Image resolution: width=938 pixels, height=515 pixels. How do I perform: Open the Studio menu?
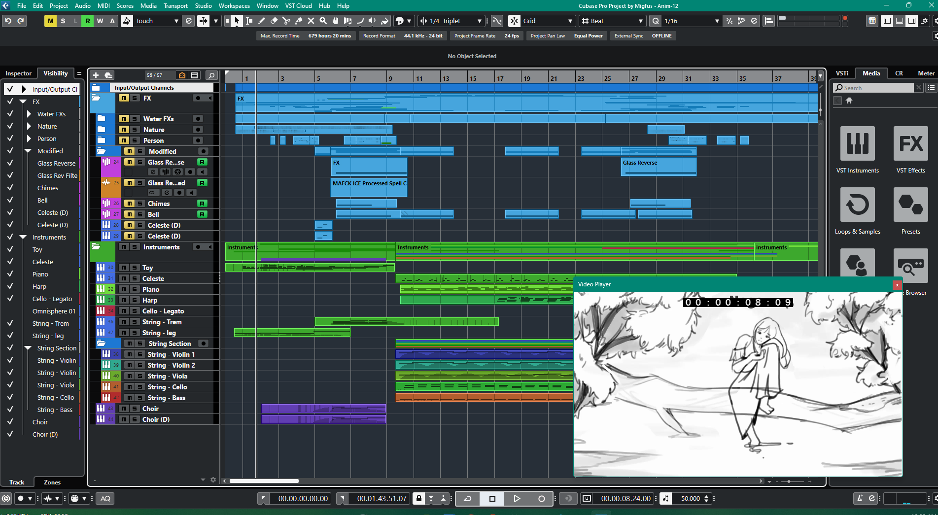tap(204, 6)
